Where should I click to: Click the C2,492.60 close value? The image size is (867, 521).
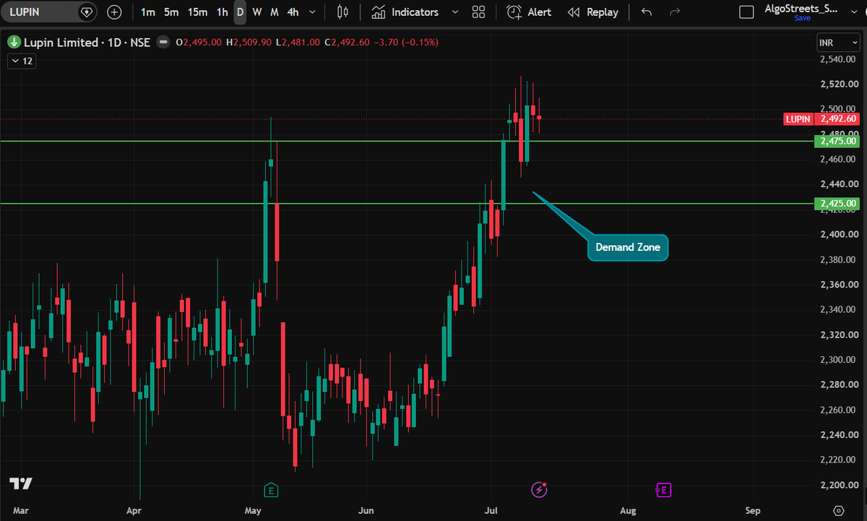click(x=347, y=43)
